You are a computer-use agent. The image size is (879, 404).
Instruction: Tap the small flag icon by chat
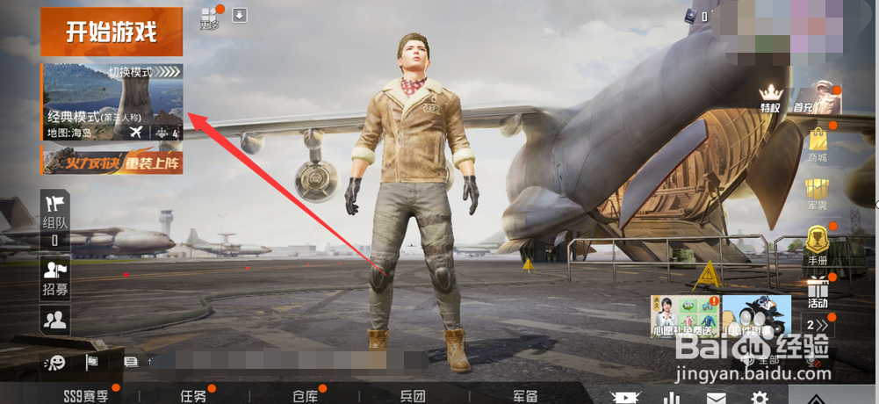(91, 363)
